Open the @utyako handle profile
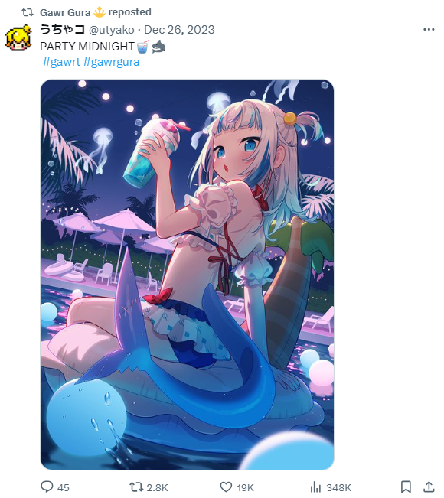444x498 pixels. [112, 30]
